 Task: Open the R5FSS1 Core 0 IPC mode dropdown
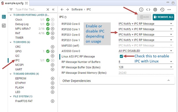(146, 34)
